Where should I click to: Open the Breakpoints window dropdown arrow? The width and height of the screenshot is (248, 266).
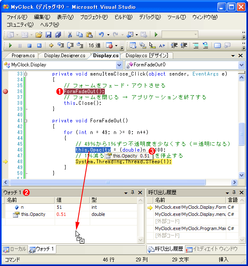click(x=116, y=46)
